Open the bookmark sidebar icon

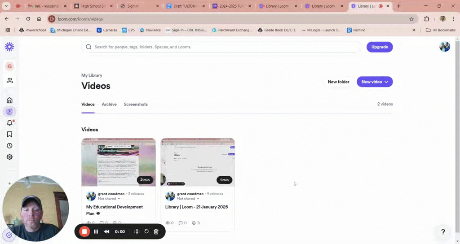(9, 134)
